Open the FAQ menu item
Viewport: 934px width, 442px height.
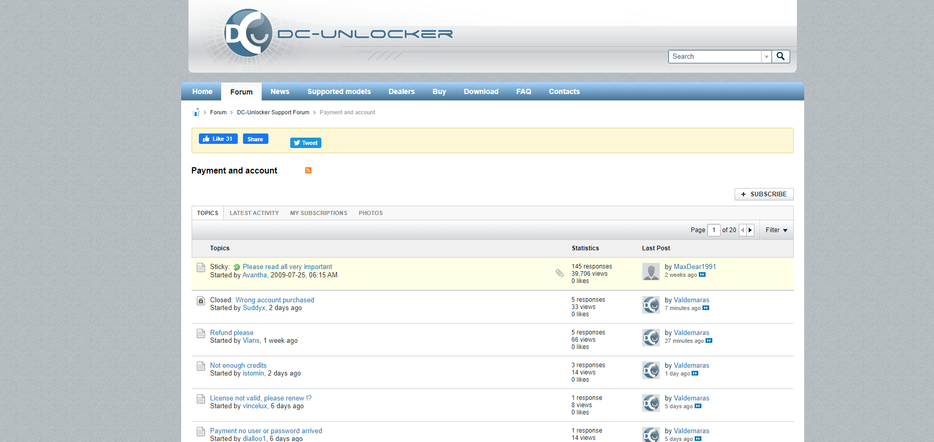pos(524,91)
